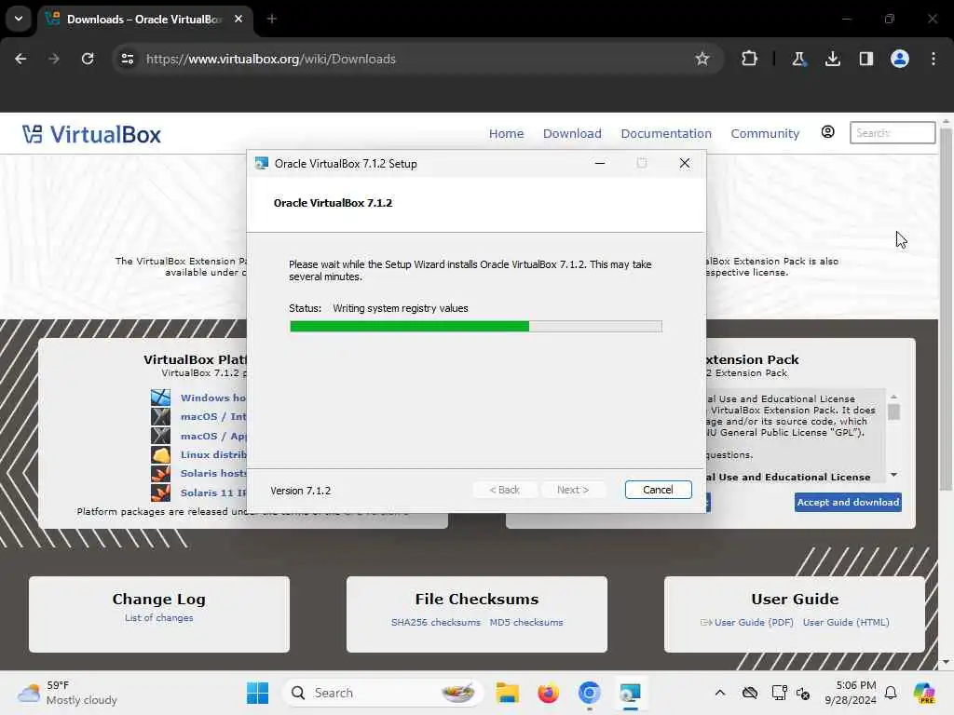Screen dimensions: 954x715
Task: Open the browser Extensions puzzle icon
Action: [x=750, y=59]
